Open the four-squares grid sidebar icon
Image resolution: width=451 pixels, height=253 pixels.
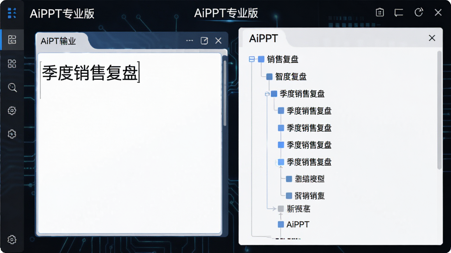12,63
